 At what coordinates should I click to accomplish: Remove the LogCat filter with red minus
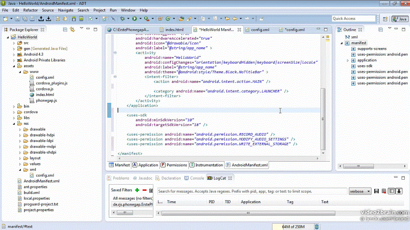coord(144,190)
